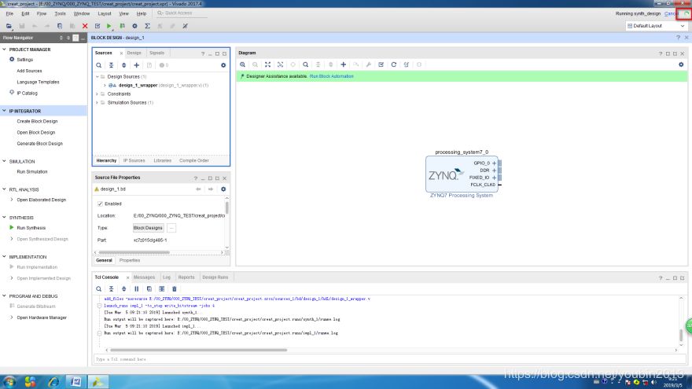692x389 pixels.
Task: Click the Validate checkbox icon in main toolbar
Action: [x=98, y=26]
